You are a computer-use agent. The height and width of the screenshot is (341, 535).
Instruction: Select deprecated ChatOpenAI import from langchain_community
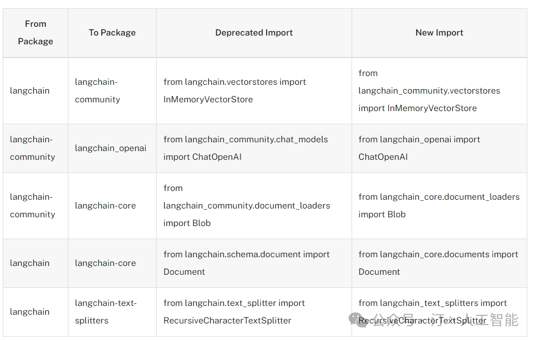point(245,148)
